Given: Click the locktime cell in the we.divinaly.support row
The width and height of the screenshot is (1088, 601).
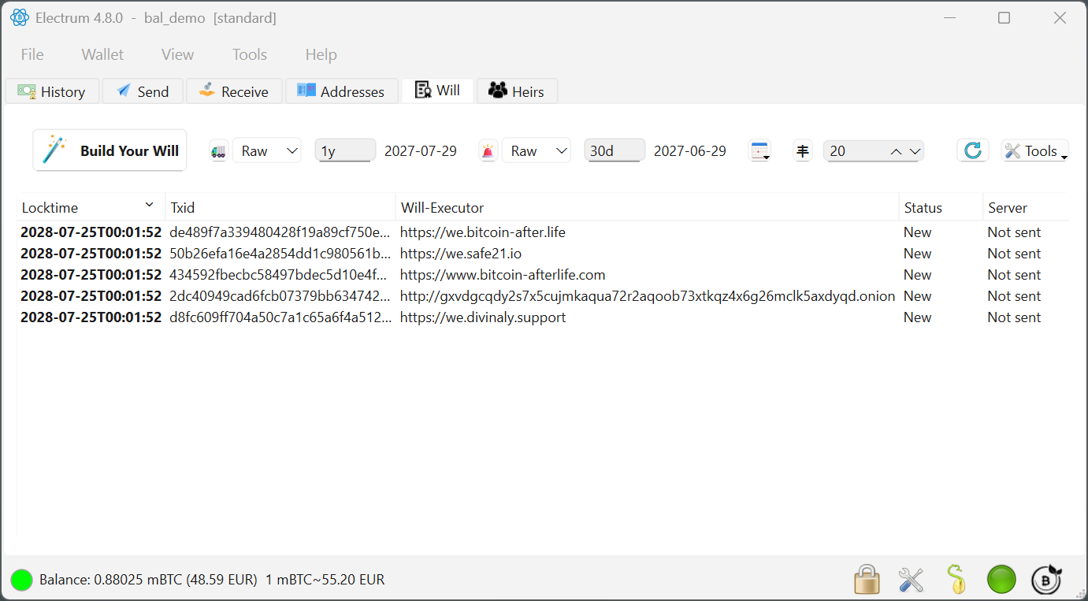Looking at the screenshot, I should (x=91, y=317).
